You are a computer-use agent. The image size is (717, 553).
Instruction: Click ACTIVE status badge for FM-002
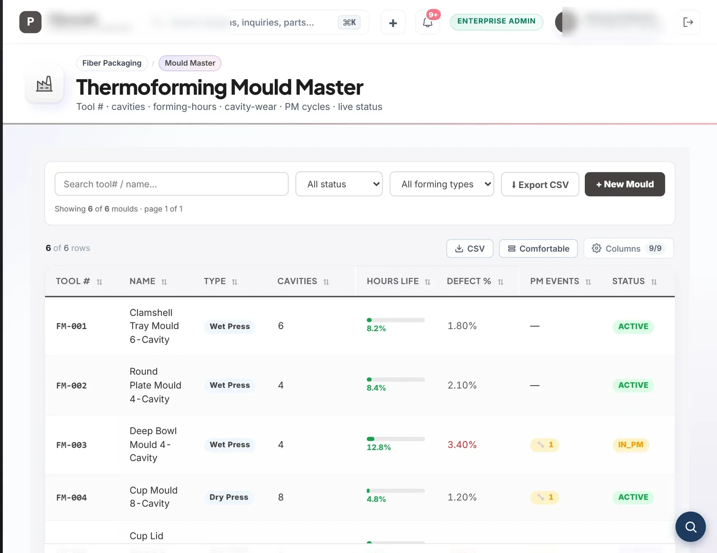point(633,385)
